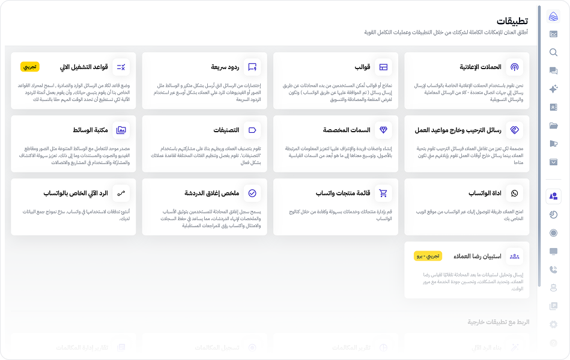This screenshot has width=570, height=360.
Task: Click the Labels (التصنيفات) tag icon
Action: point(252,130)
